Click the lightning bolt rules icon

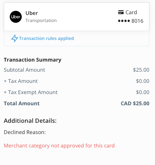pos(15,38)
